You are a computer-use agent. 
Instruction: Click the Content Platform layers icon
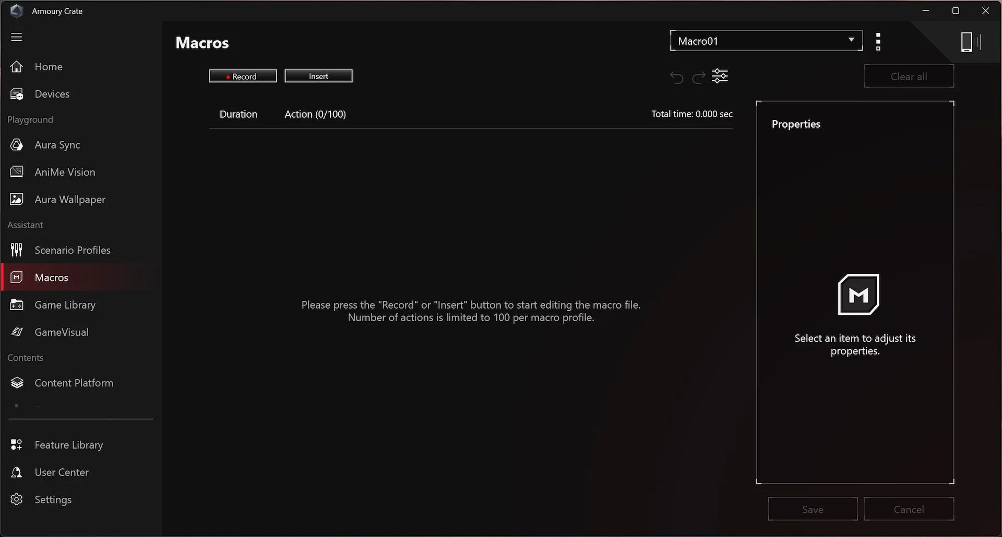tap(17, 383)
